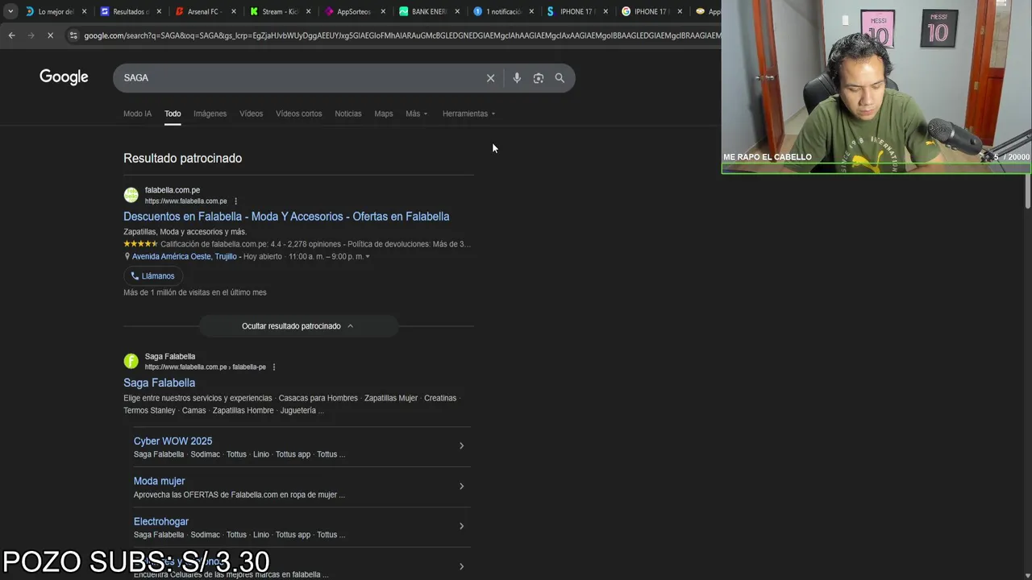Collapse 'Ocultar resultado patrocinado'
Screen dimensions: 1032x580
(298, 326)
